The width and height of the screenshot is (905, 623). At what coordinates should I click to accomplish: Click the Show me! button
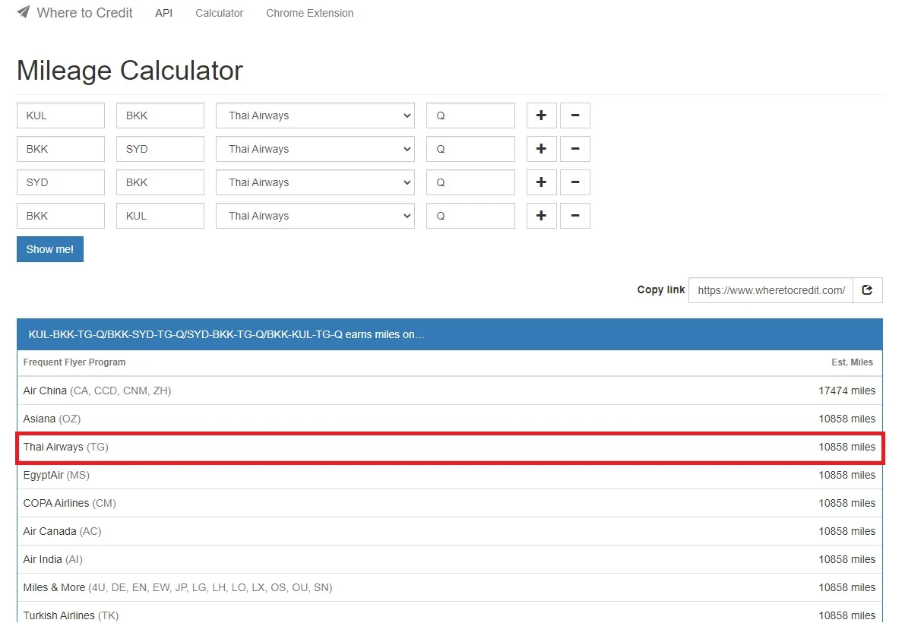50,249
